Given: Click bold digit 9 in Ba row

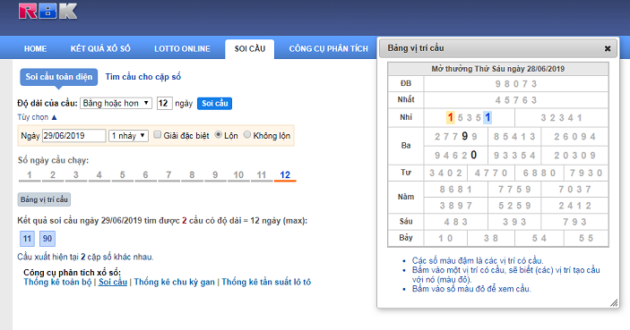Looking at the screenshot, I should tap(465, 136).
